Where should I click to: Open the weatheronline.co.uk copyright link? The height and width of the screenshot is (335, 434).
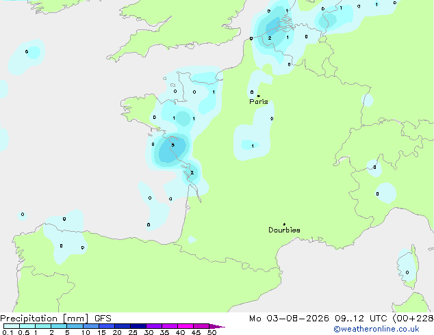pos(376,329)
